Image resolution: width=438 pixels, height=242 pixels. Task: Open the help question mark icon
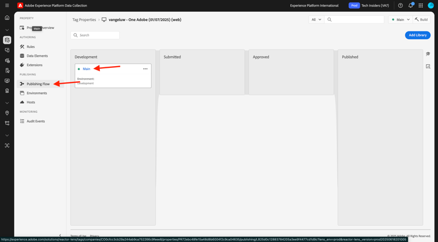coord(400,5)
